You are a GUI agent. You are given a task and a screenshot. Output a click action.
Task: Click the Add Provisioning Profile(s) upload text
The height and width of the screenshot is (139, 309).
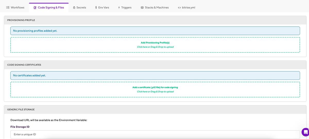click(x=155, y=43)
